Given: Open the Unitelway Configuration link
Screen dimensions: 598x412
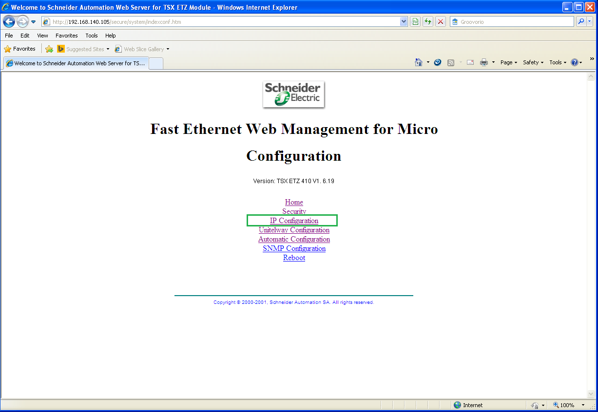Looking at the screenshot, I should click(x=294, y=230).
